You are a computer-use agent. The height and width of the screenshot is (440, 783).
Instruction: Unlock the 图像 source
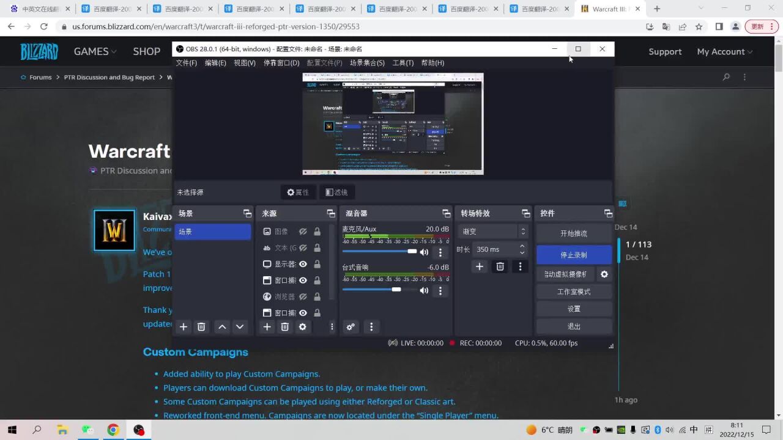click(x=317, y=232)
